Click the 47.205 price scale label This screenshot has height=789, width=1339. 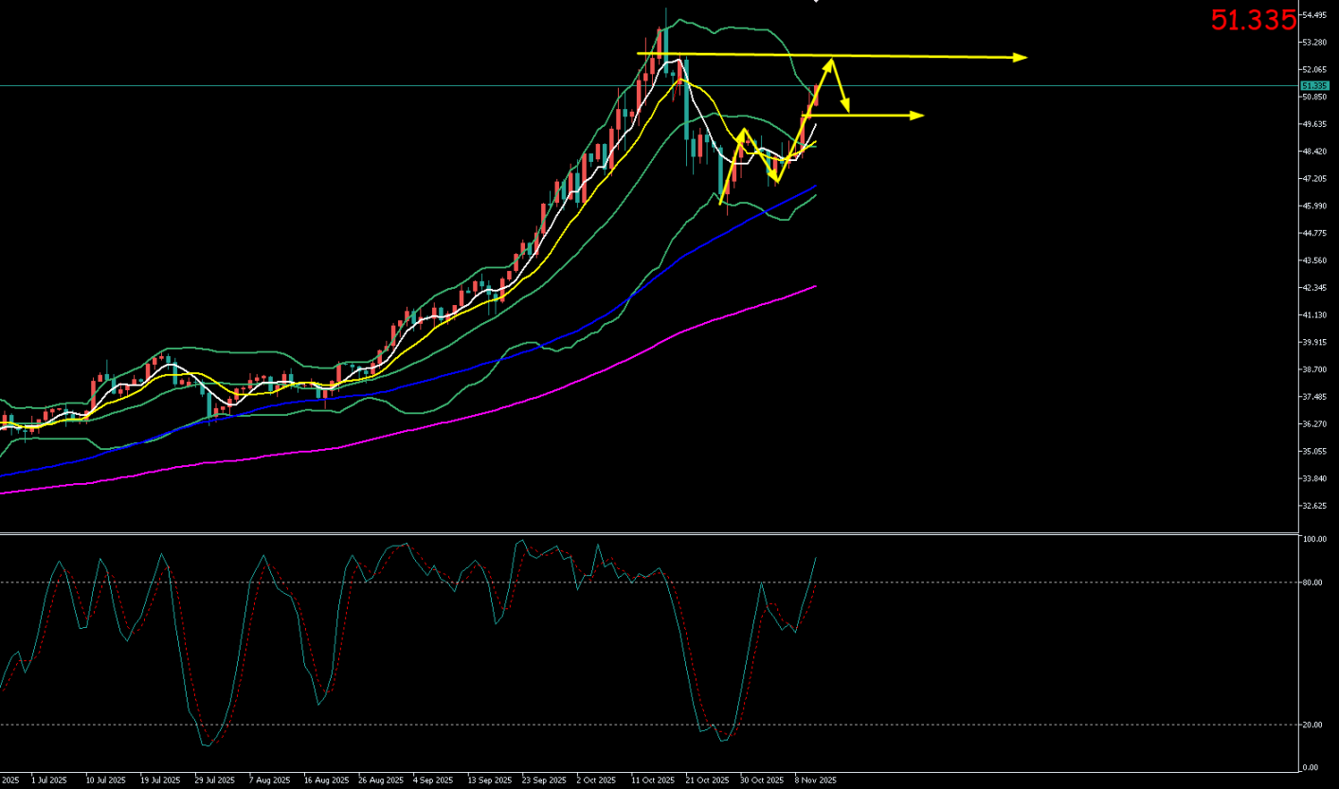click(x=1313, y=179)
